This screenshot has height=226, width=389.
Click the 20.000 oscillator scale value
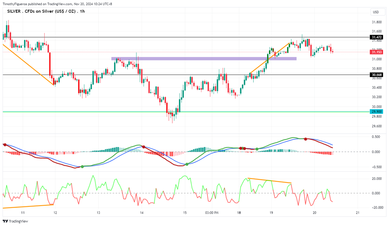pos(376,178)
